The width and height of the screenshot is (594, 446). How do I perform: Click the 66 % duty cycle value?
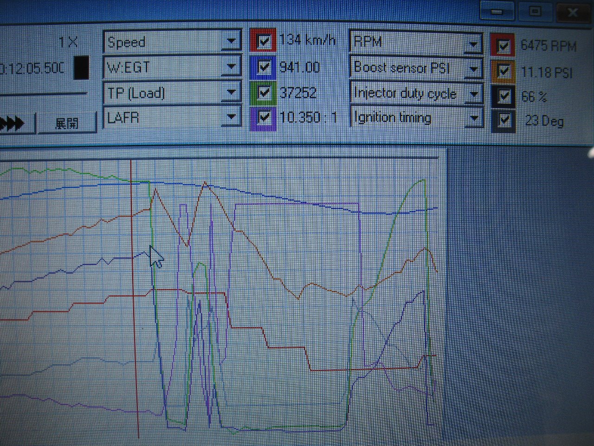[534, 96]
